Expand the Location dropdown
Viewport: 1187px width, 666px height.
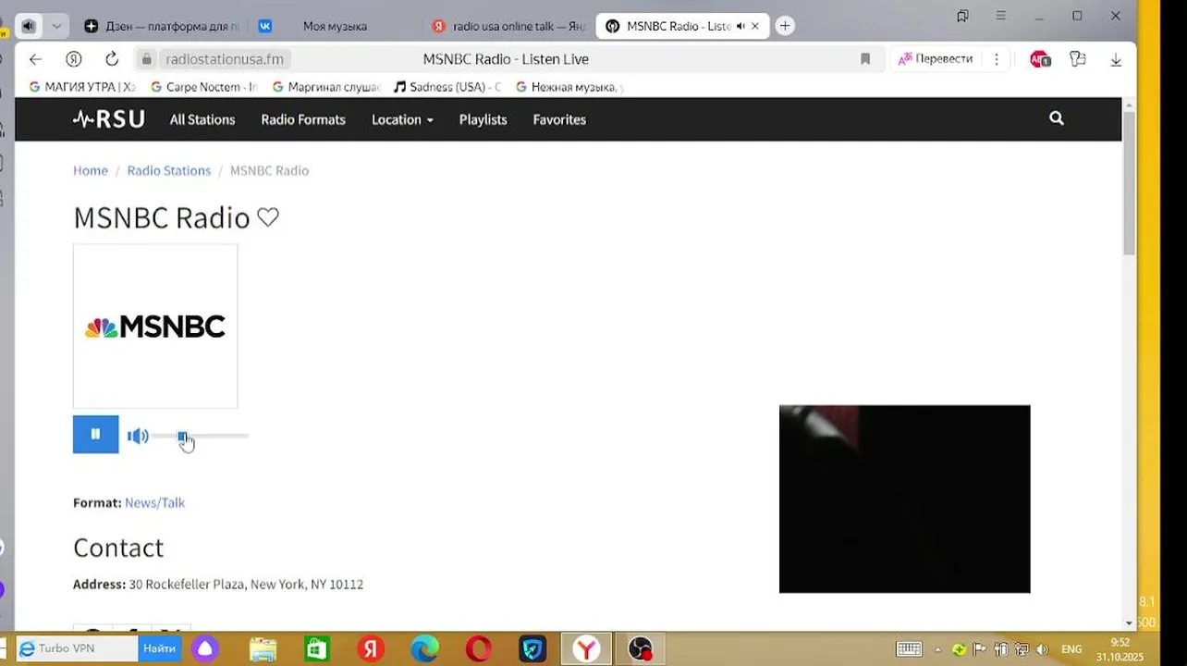402,119
